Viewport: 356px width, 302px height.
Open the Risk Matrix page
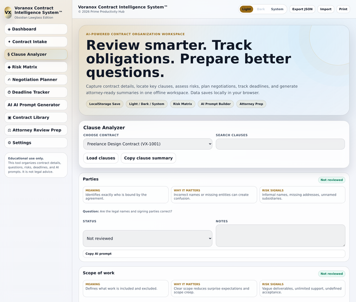coord(36,67)
